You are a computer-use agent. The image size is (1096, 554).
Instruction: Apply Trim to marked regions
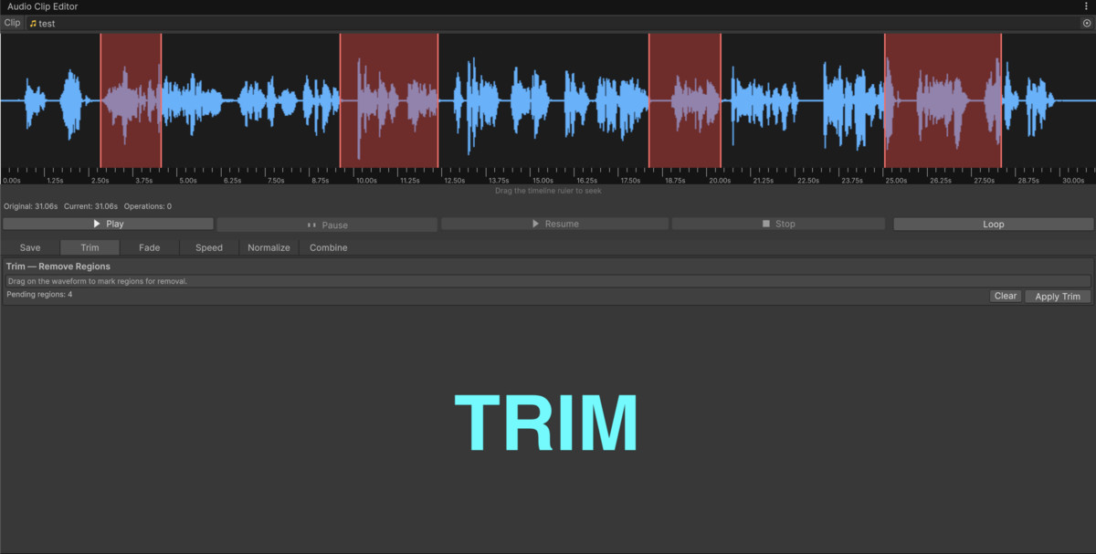point(1058,296)
